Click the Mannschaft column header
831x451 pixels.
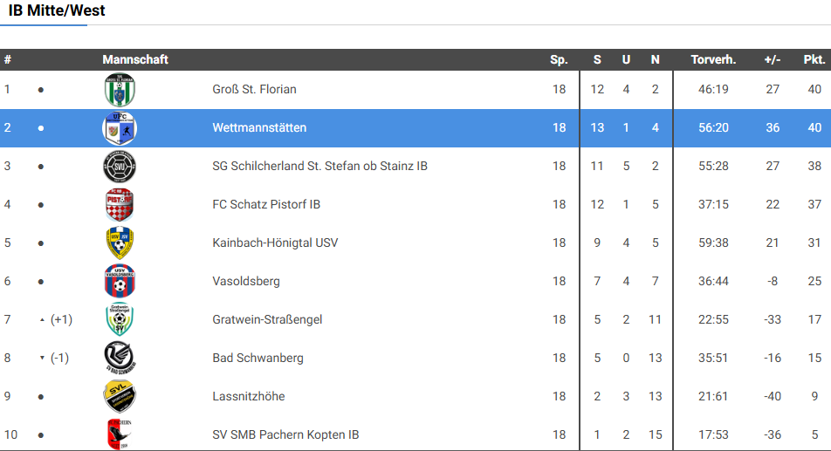135,60
